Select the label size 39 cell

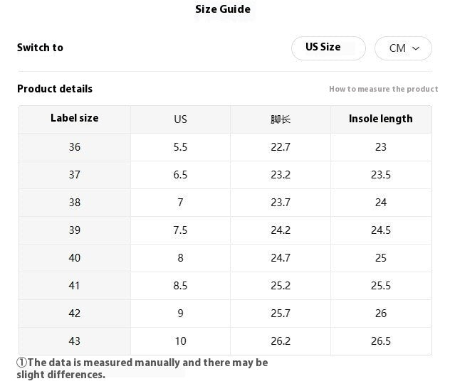[x=75, y=230]
